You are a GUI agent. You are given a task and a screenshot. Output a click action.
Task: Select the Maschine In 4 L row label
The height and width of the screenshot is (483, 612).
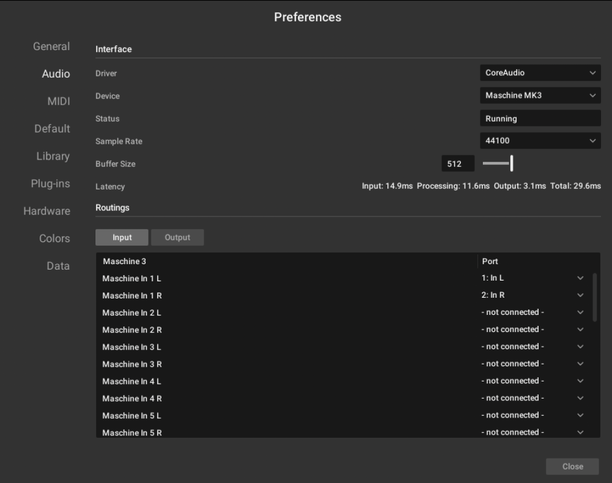pos(132,382)
